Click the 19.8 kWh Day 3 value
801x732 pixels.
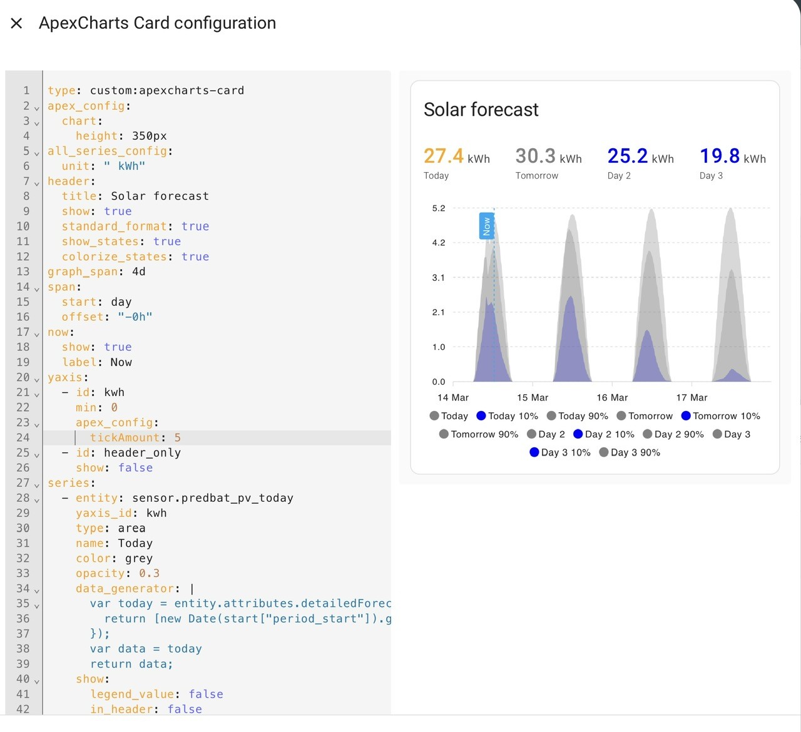coord(733,156)
